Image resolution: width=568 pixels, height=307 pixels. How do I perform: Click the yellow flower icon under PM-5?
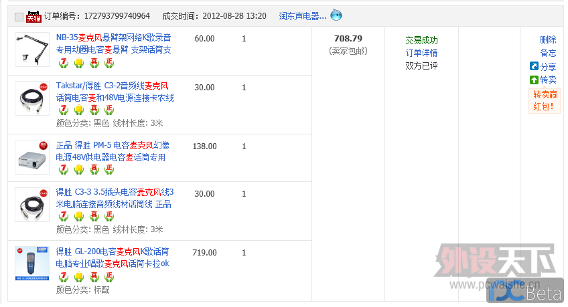(79, 169)
